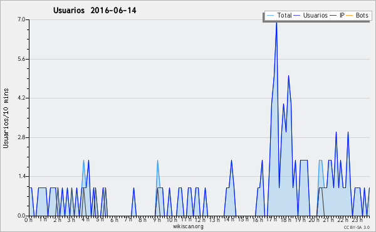Click the y-axis label '1.4'
The image size is (376, 232).
[x=21, y=177]
